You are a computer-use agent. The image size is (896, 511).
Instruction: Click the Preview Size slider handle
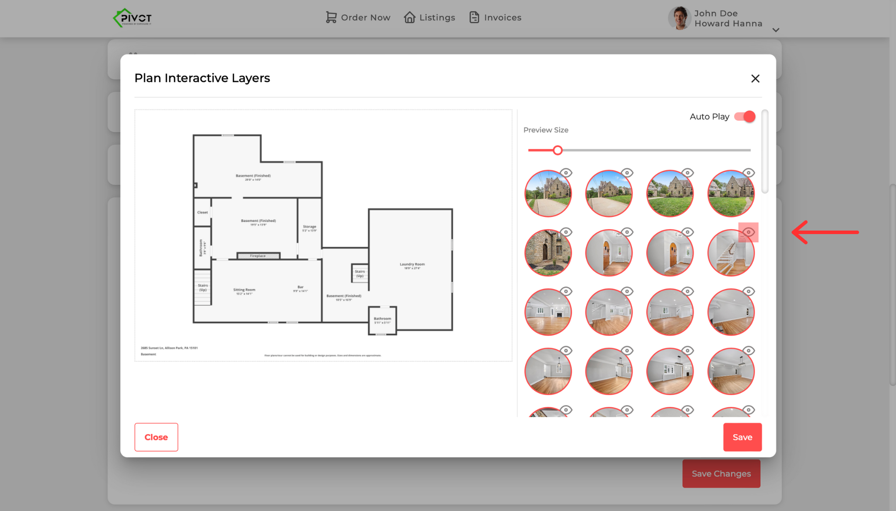[557, 150]
